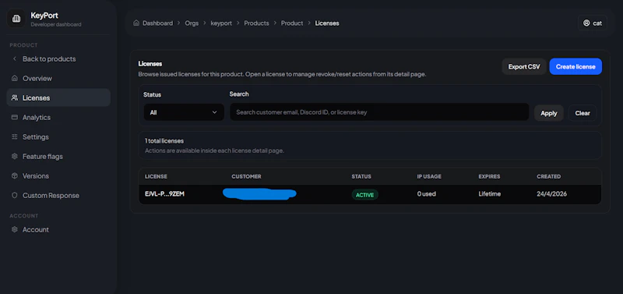Click the Overview home icon in sidebar
Viewport: 623px width, 294px height.
tap(15, 78)
